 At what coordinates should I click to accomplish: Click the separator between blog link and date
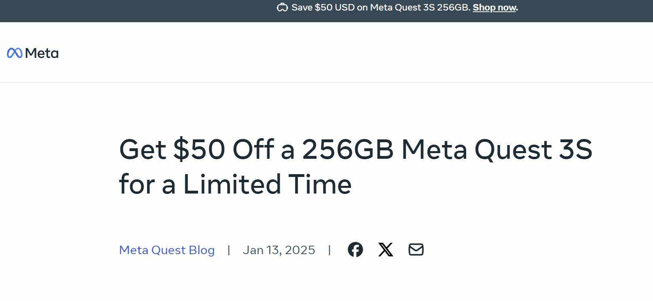coord(229,250)
